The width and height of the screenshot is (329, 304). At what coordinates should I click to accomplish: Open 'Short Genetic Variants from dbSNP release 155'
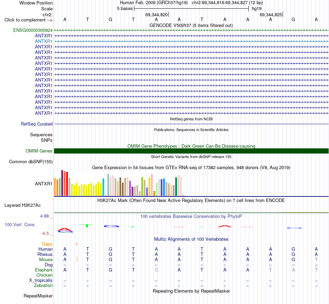click(x=191, y=157)
